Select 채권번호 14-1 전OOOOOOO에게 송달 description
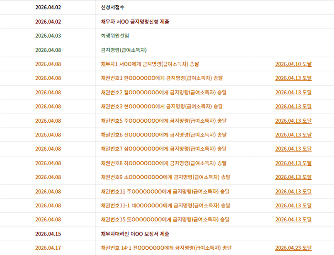 coord(167,248)
